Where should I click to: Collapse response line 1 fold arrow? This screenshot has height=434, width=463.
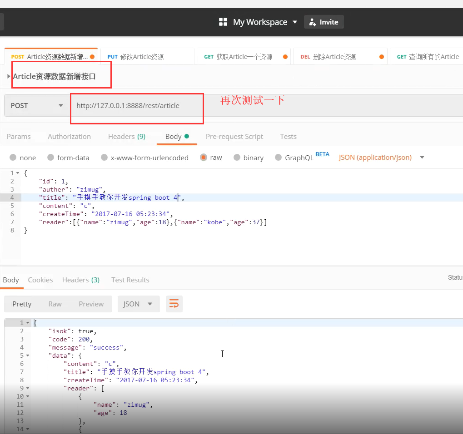coord(28,323)
